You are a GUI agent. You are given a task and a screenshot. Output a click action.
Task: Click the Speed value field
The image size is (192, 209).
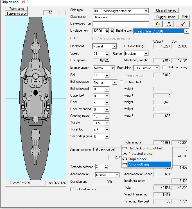click(99, 54)
